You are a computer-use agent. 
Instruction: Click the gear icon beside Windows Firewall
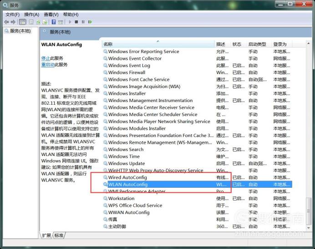pos(105,72)
